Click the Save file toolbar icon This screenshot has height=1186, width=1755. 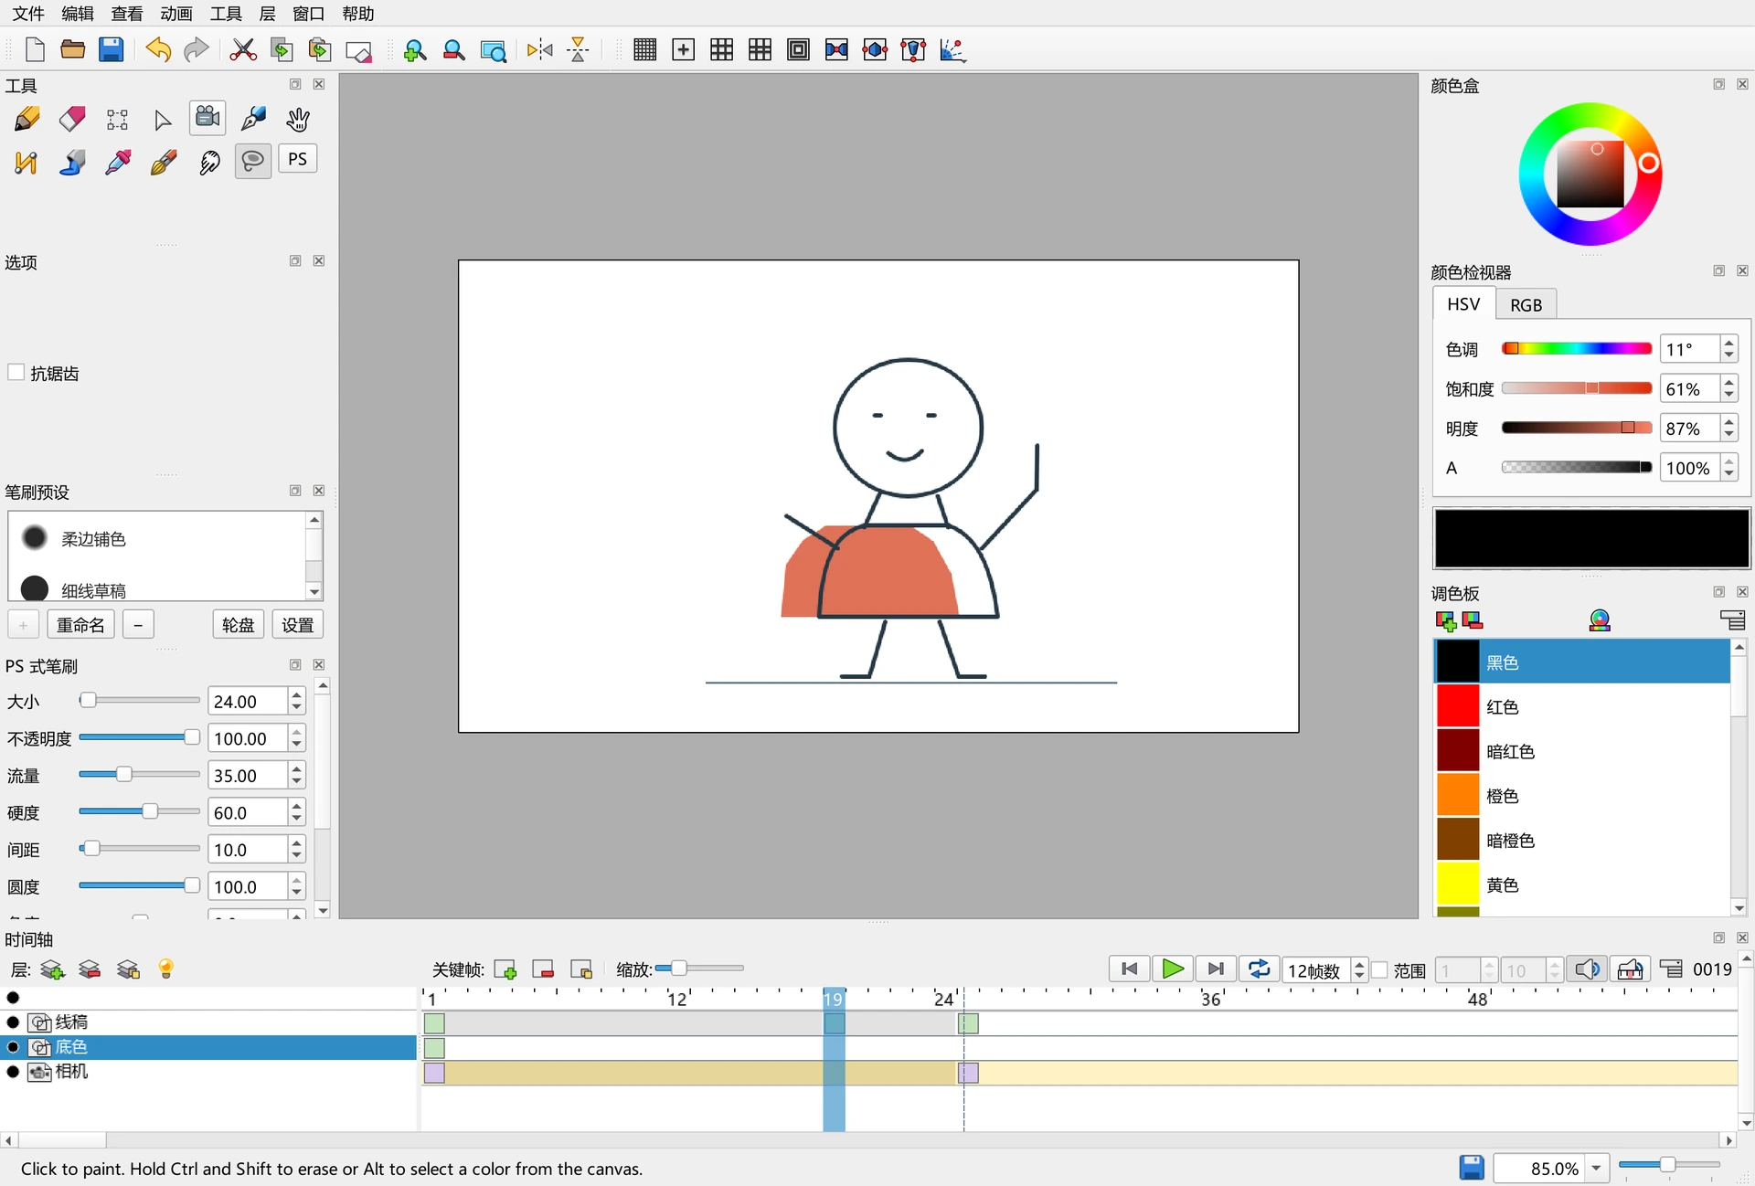point(112,49)
